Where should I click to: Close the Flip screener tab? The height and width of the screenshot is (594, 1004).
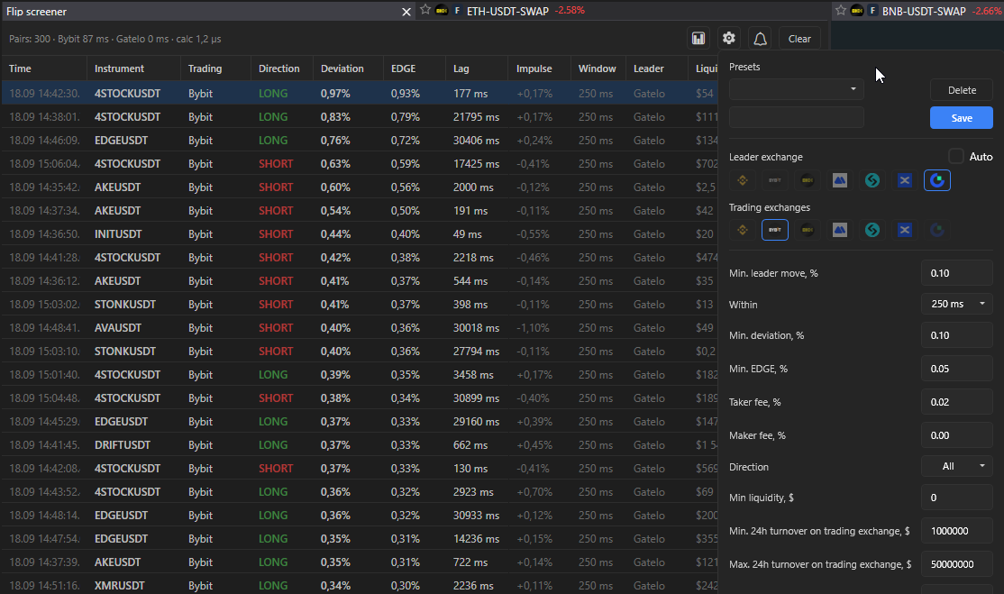406,12
